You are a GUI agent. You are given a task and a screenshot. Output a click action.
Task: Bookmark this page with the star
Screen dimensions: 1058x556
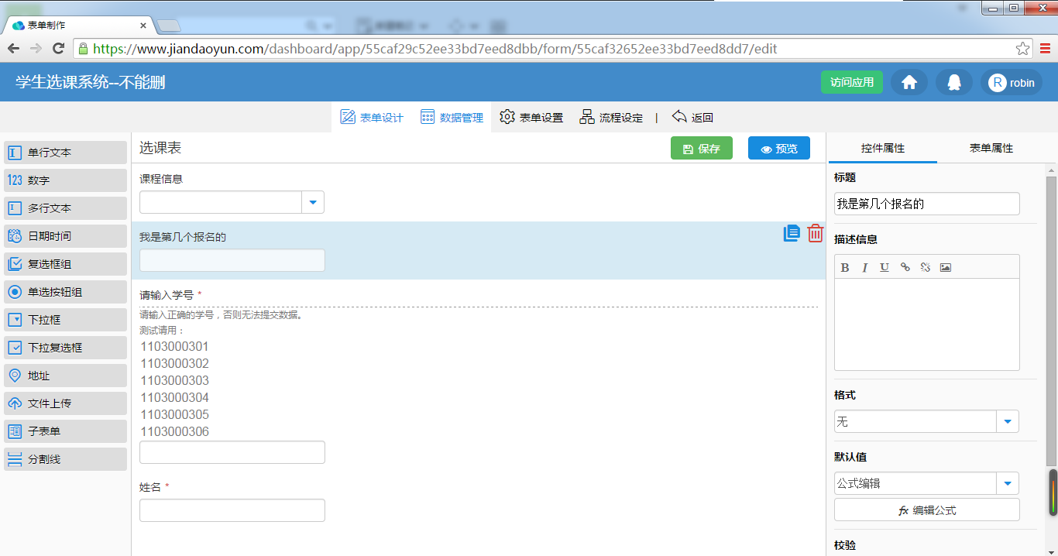click(1022, 49)
